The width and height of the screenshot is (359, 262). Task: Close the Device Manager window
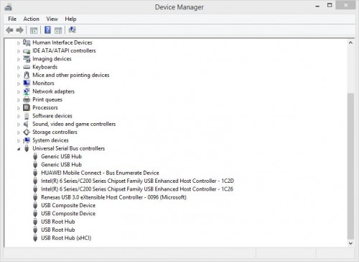(345, 5)
